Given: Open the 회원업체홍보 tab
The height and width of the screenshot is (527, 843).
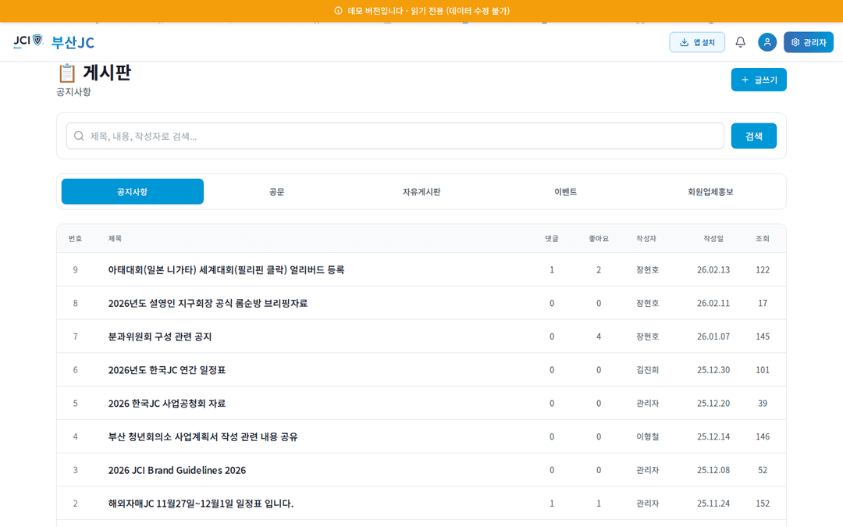Looking at the screenshot, I should pos(710,191).
